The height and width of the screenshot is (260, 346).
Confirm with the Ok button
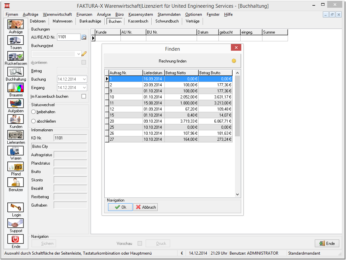120,207
